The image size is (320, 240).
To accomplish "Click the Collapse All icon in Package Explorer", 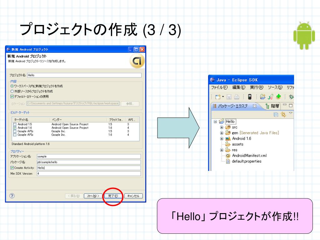I will coord(276,115).
